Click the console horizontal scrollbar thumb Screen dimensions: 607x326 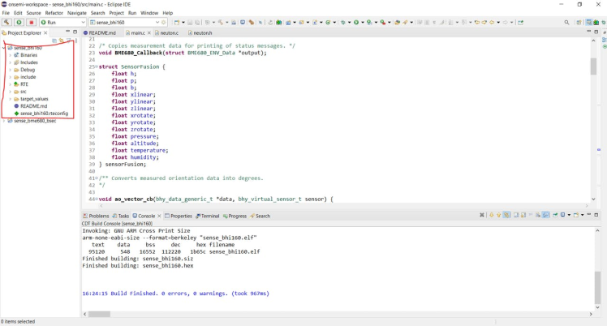coord(99,314)
